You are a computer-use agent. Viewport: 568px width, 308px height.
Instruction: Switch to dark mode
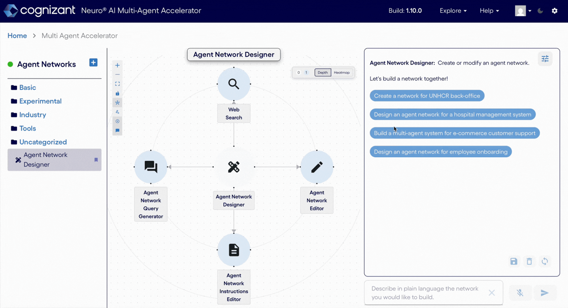click(x=540, y=11)
